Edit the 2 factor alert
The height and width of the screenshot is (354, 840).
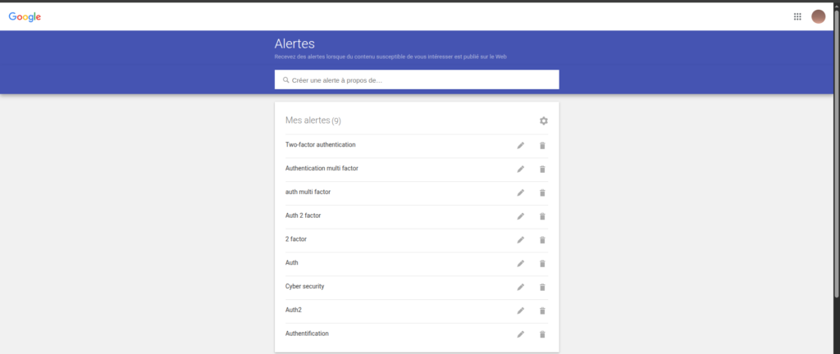click(520, 240)
